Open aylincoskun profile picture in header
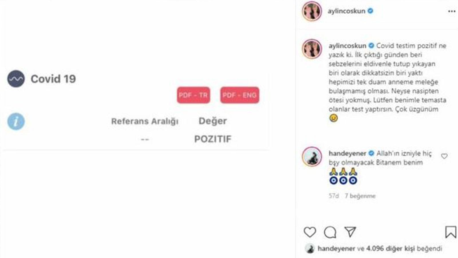 click(x=312, y=11)
